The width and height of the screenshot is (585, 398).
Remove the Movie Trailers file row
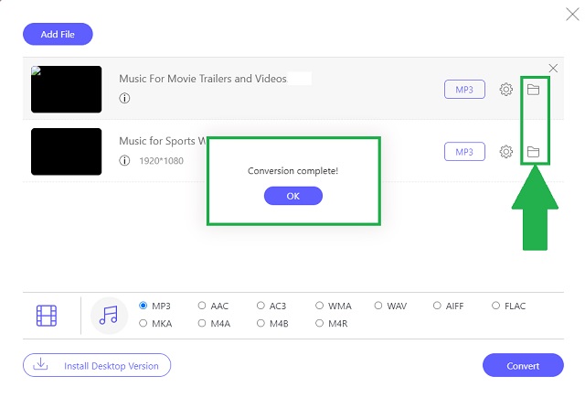[553, 69]
